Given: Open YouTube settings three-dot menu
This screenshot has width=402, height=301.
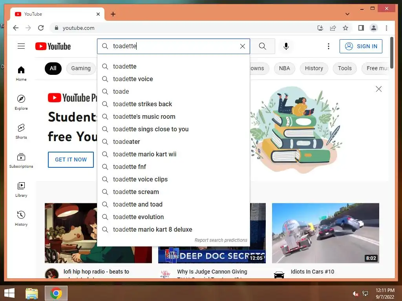Looking at the screenshot, I should point(329,46).
